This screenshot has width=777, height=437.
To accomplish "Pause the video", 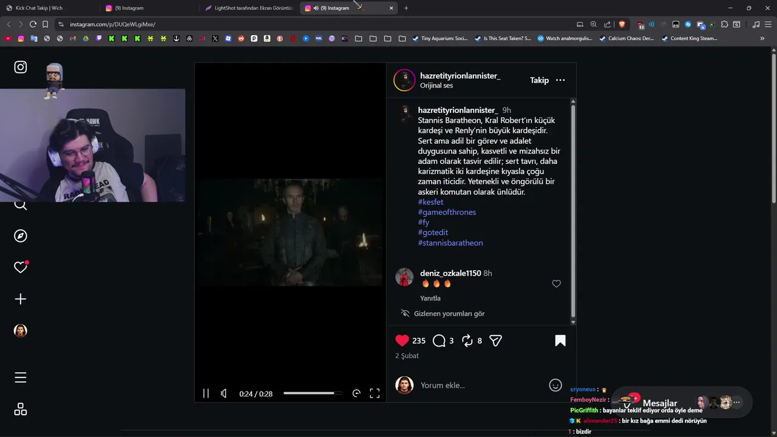I will pos(206,393).
